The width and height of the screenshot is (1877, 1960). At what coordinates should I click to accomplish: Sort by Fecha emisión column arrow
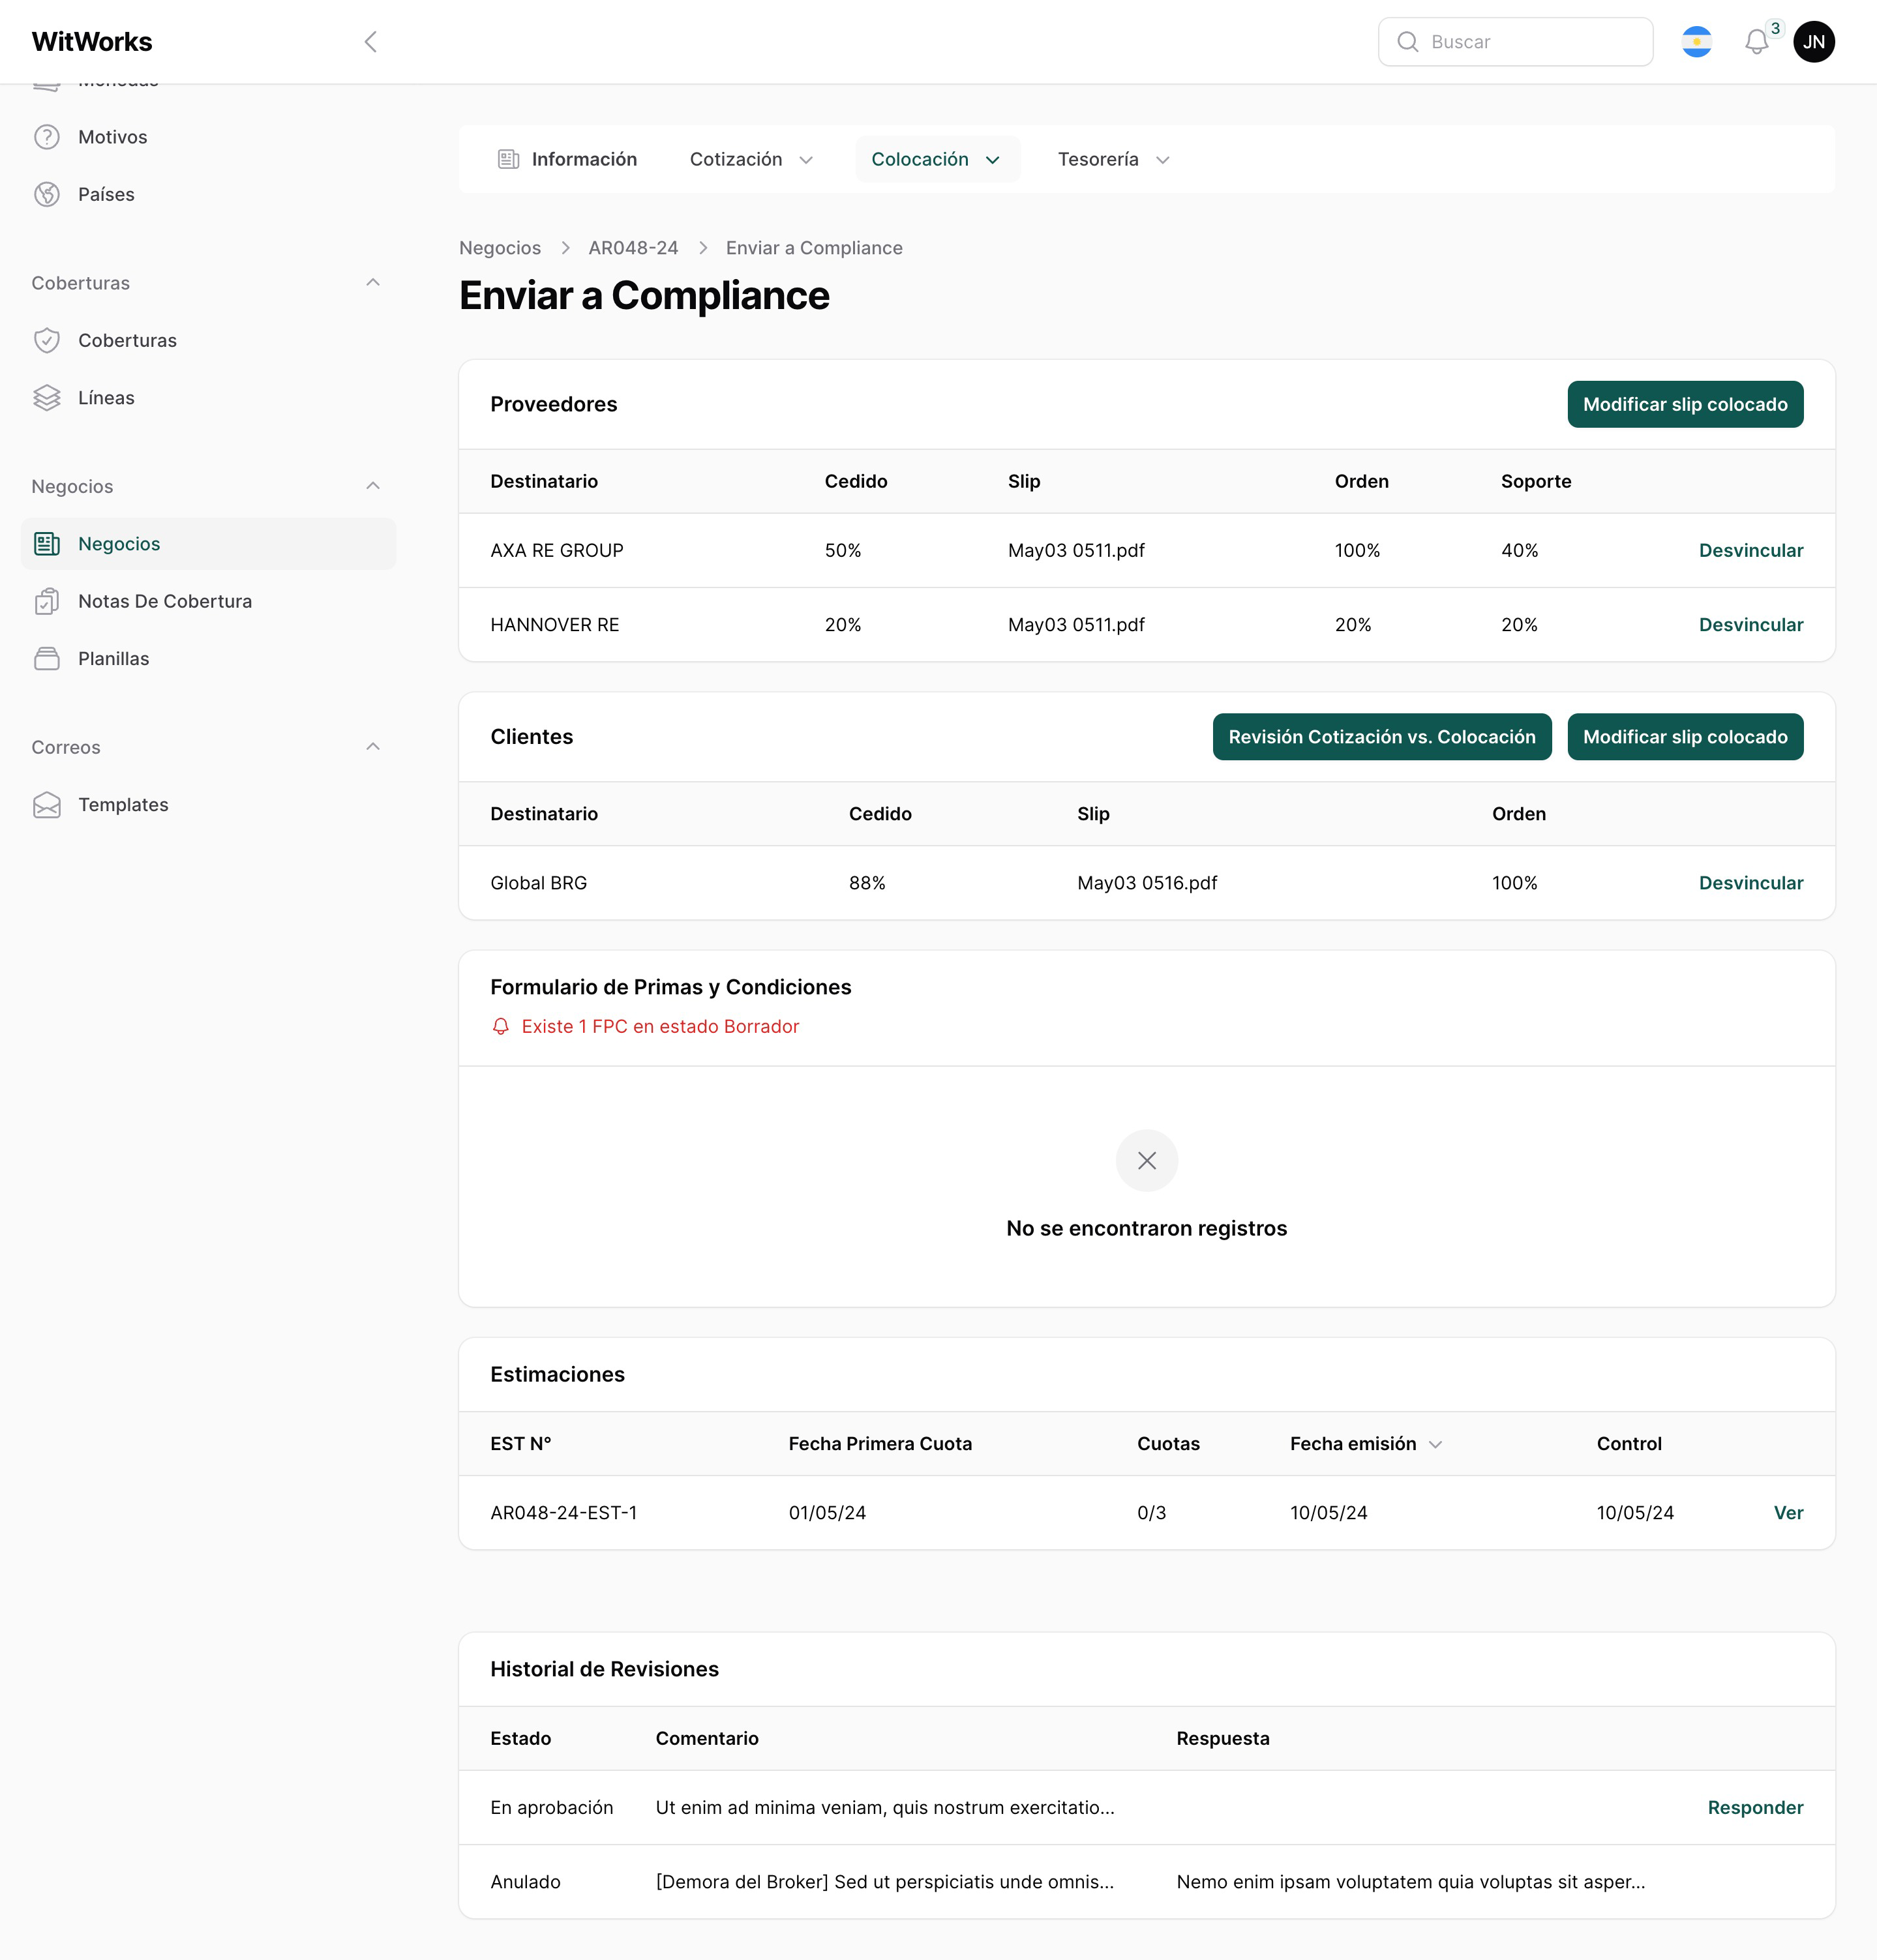pyautogui.click(x=1435, y=1444)
